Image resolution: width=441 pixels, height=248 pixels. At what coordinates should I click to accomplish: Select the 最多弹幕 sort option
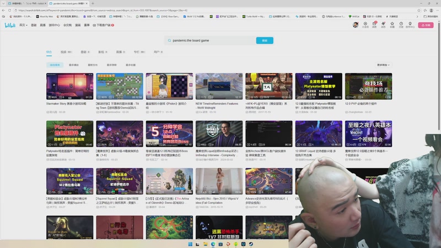pos(112,65)
